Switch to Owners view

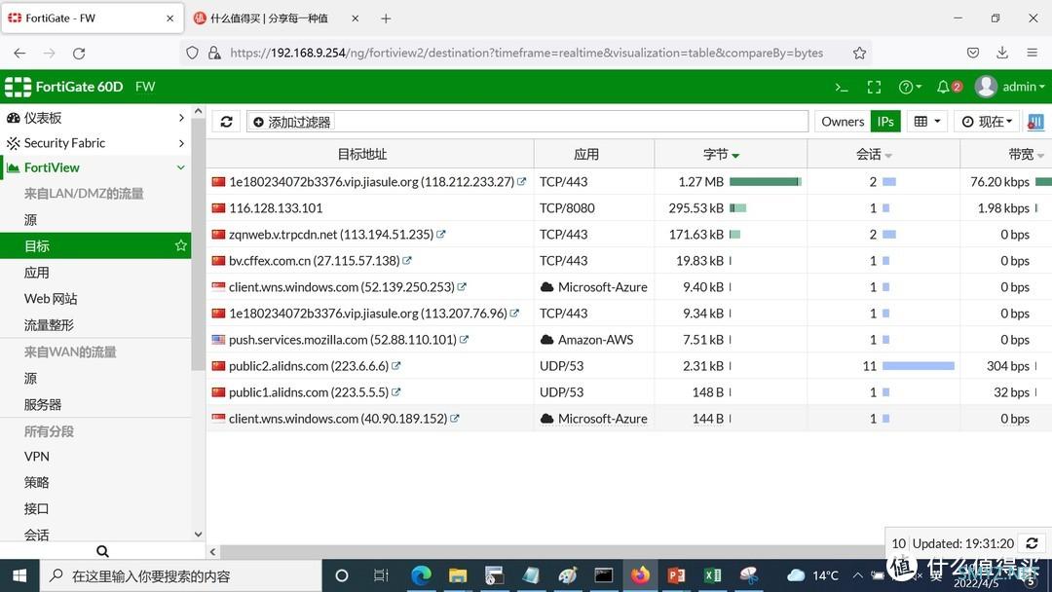point(842,122)
